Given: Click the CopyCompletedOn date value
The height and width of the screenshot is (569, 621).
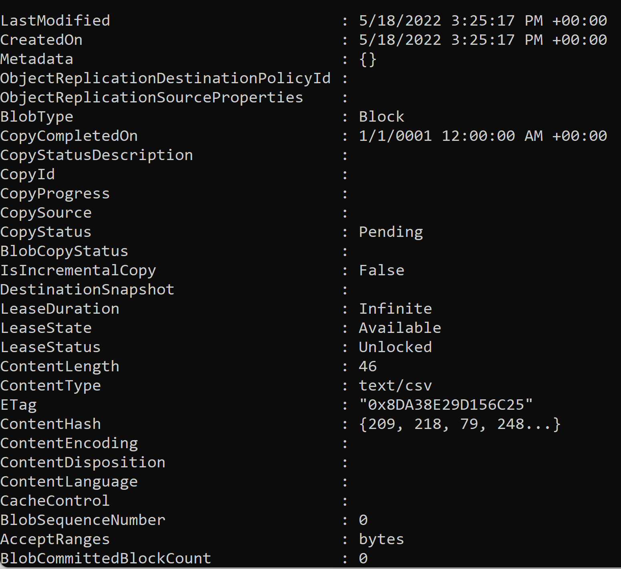Looking at the screenshot, I should [483, 136].
